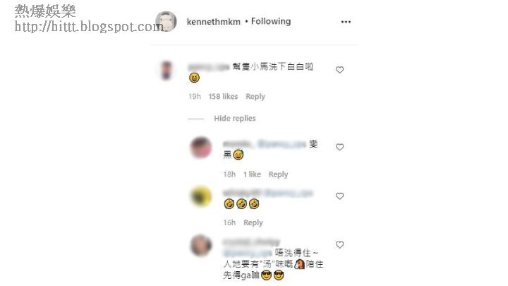View the 158 likes list
Viewport: 508px width, 286px height.
coord(223,96)
